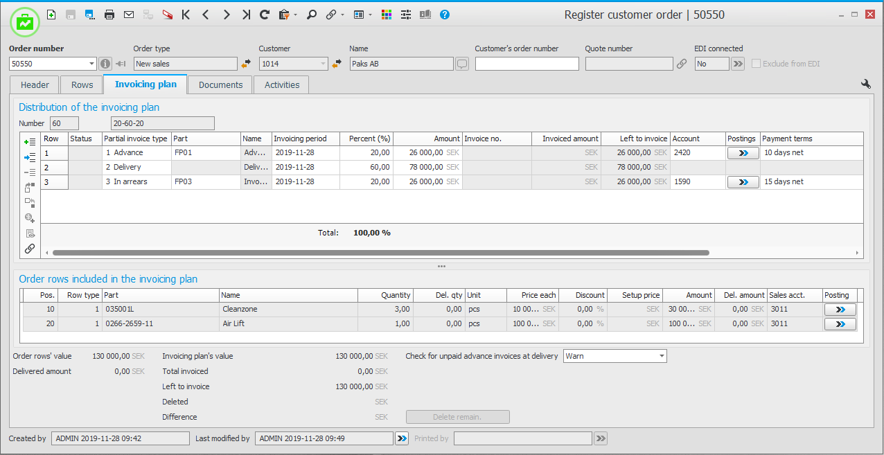Viewport: 884px width, 455px height.
Task: Open the Customer 1014 dropdown
Action: 323,64
